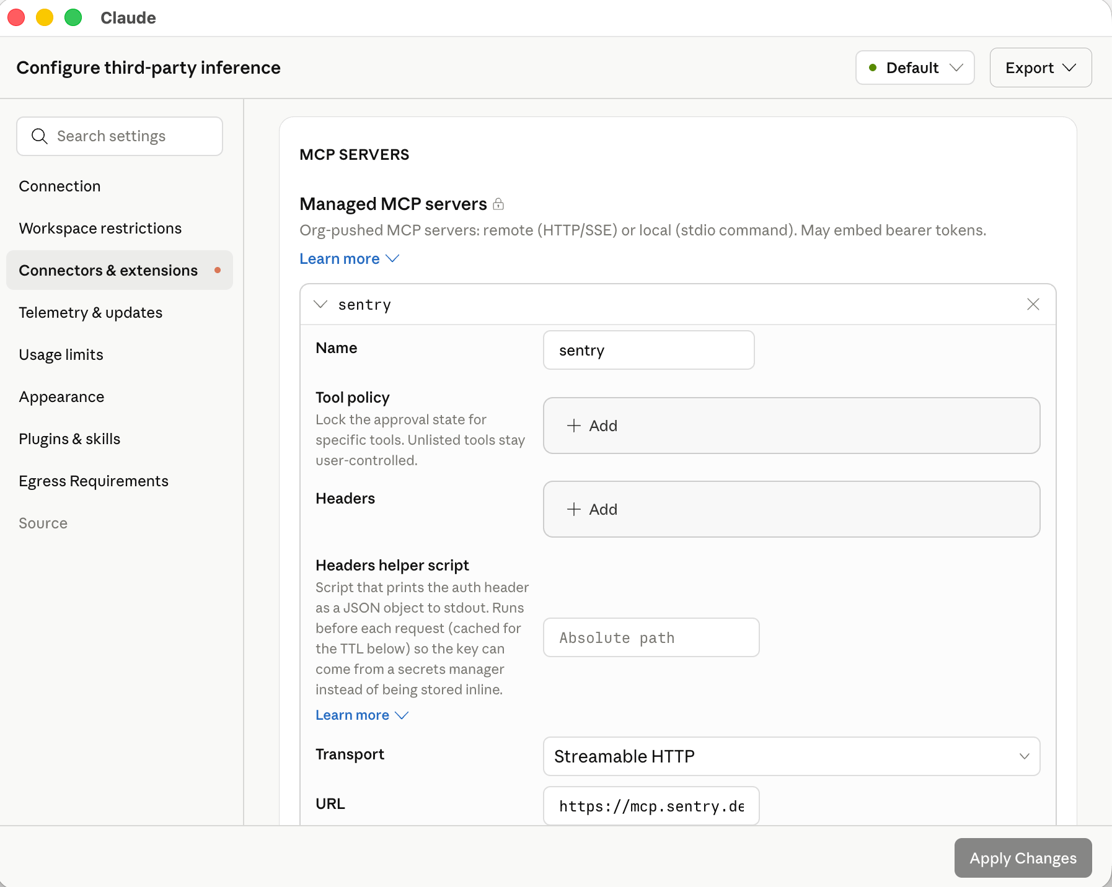Edit the URL field with mcp.sentry address
The image size is (1112, 887).
click(x=651, y=806)
